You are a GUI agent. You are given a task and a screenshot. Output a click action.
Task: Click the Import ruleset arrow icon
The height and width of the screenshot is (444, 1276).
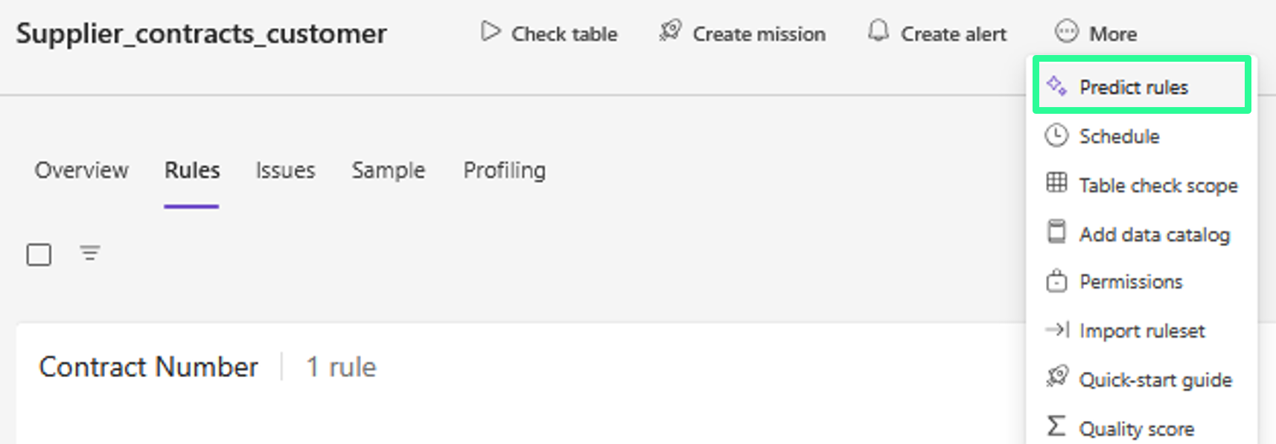click(x=1056, y=329)
